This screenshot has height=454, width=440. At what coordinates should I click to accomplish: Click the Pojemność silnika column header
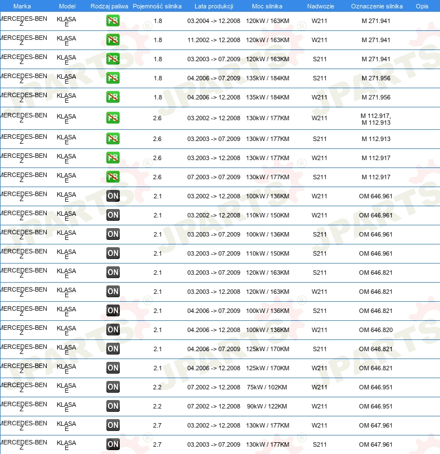click(157, 6)
